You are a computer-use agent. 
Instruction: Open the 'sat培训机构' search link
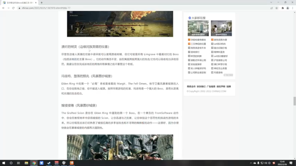click(x=219, y=44)
